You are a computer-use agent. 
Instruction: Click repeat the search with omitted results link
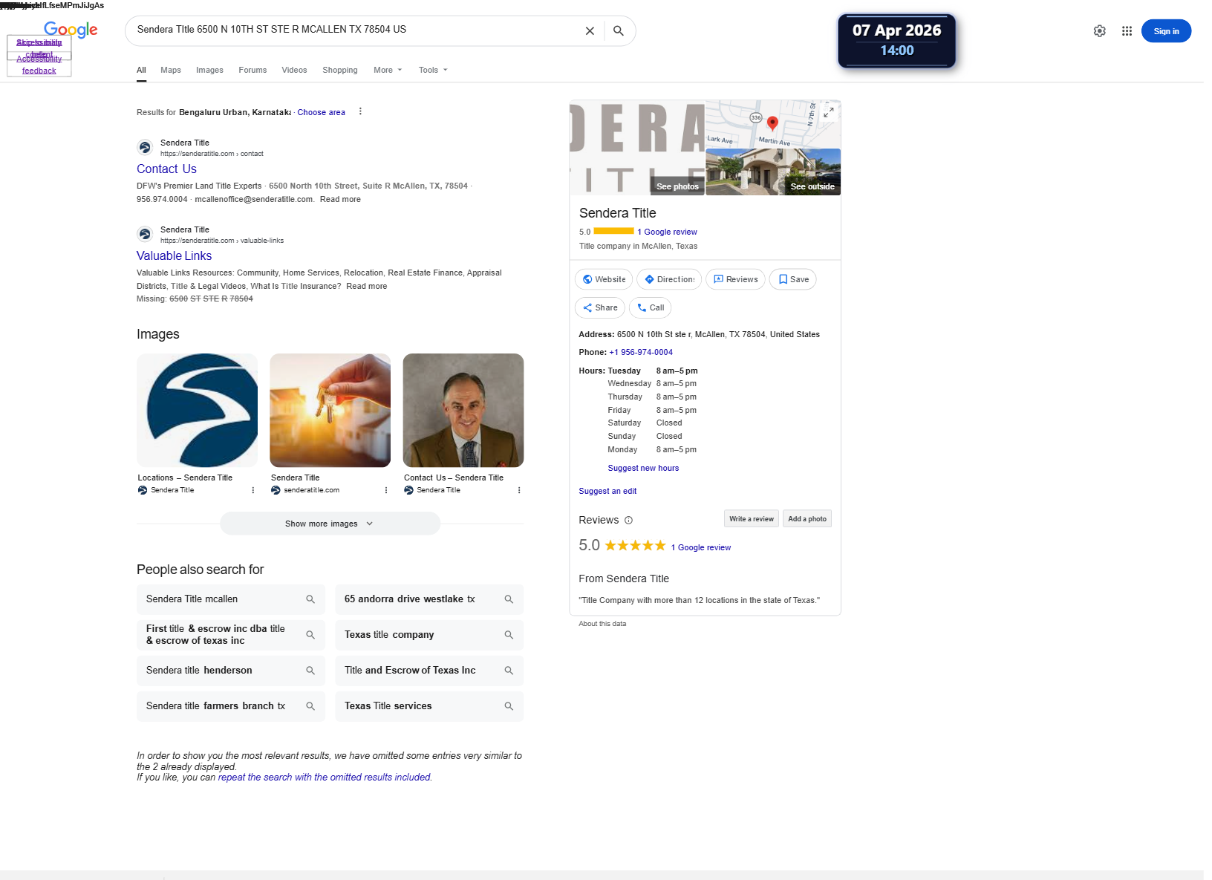pos(325,777)
